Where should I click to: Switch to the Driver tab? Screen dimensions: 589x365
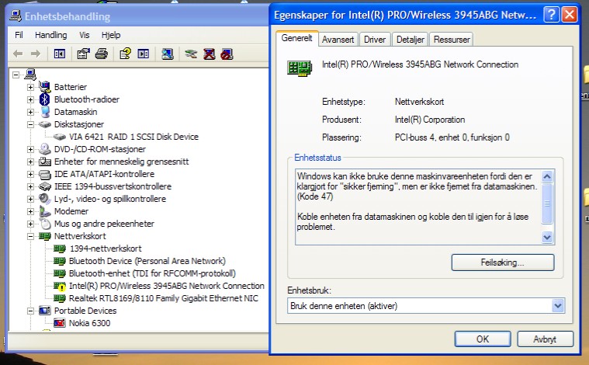point(375,40)
